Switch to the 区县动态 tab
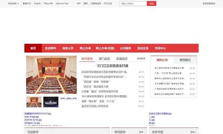This screenshot has height=134, width=223. pos(122,59)
